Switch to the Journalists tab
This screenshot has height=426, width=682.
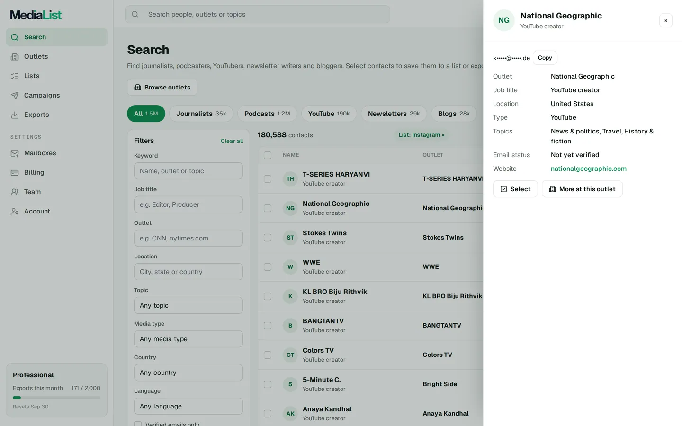tap(201, 114)
